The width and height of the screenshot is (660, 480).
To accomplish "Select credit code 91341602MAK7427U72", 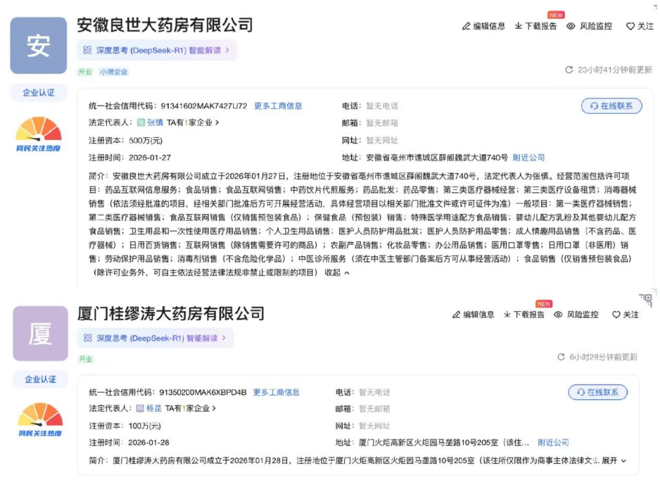I will click(204, 106).
